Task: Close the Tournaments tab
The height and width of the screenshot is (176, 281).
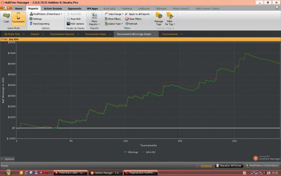Action: 181,34
